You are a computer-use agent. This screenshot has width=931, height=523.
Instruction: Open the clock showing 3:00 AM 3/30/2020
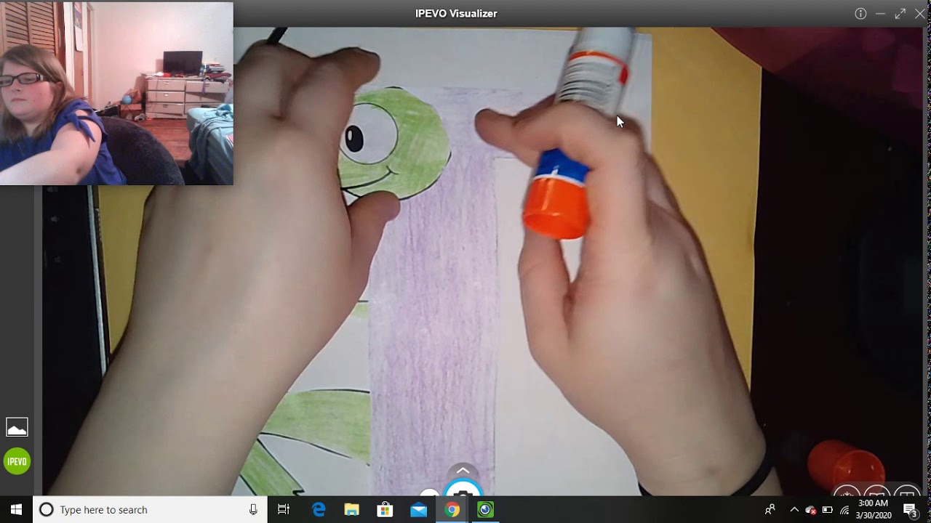click(x=873, y=509)
